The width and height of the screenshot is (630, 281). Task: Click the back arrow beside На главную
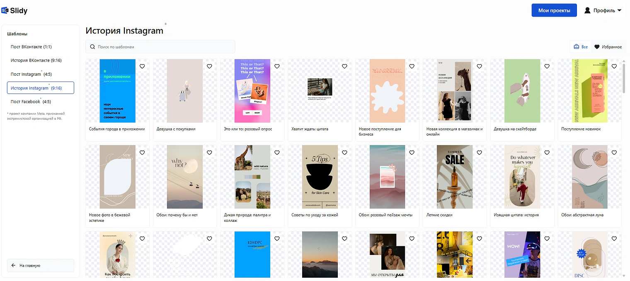14,265
